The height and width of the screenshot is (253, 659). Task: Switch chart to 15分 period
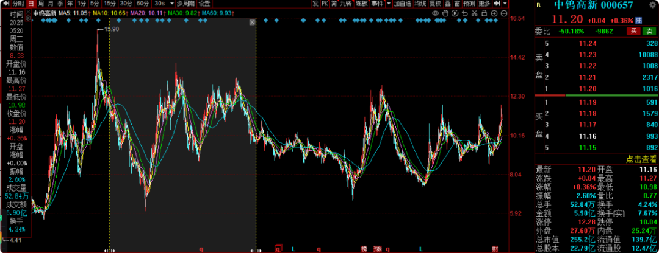(x=110, y=4)
